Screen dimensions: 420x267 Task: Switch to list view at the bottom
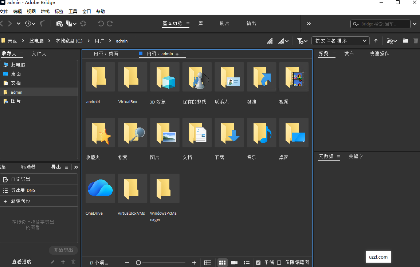tap(247, 262)
